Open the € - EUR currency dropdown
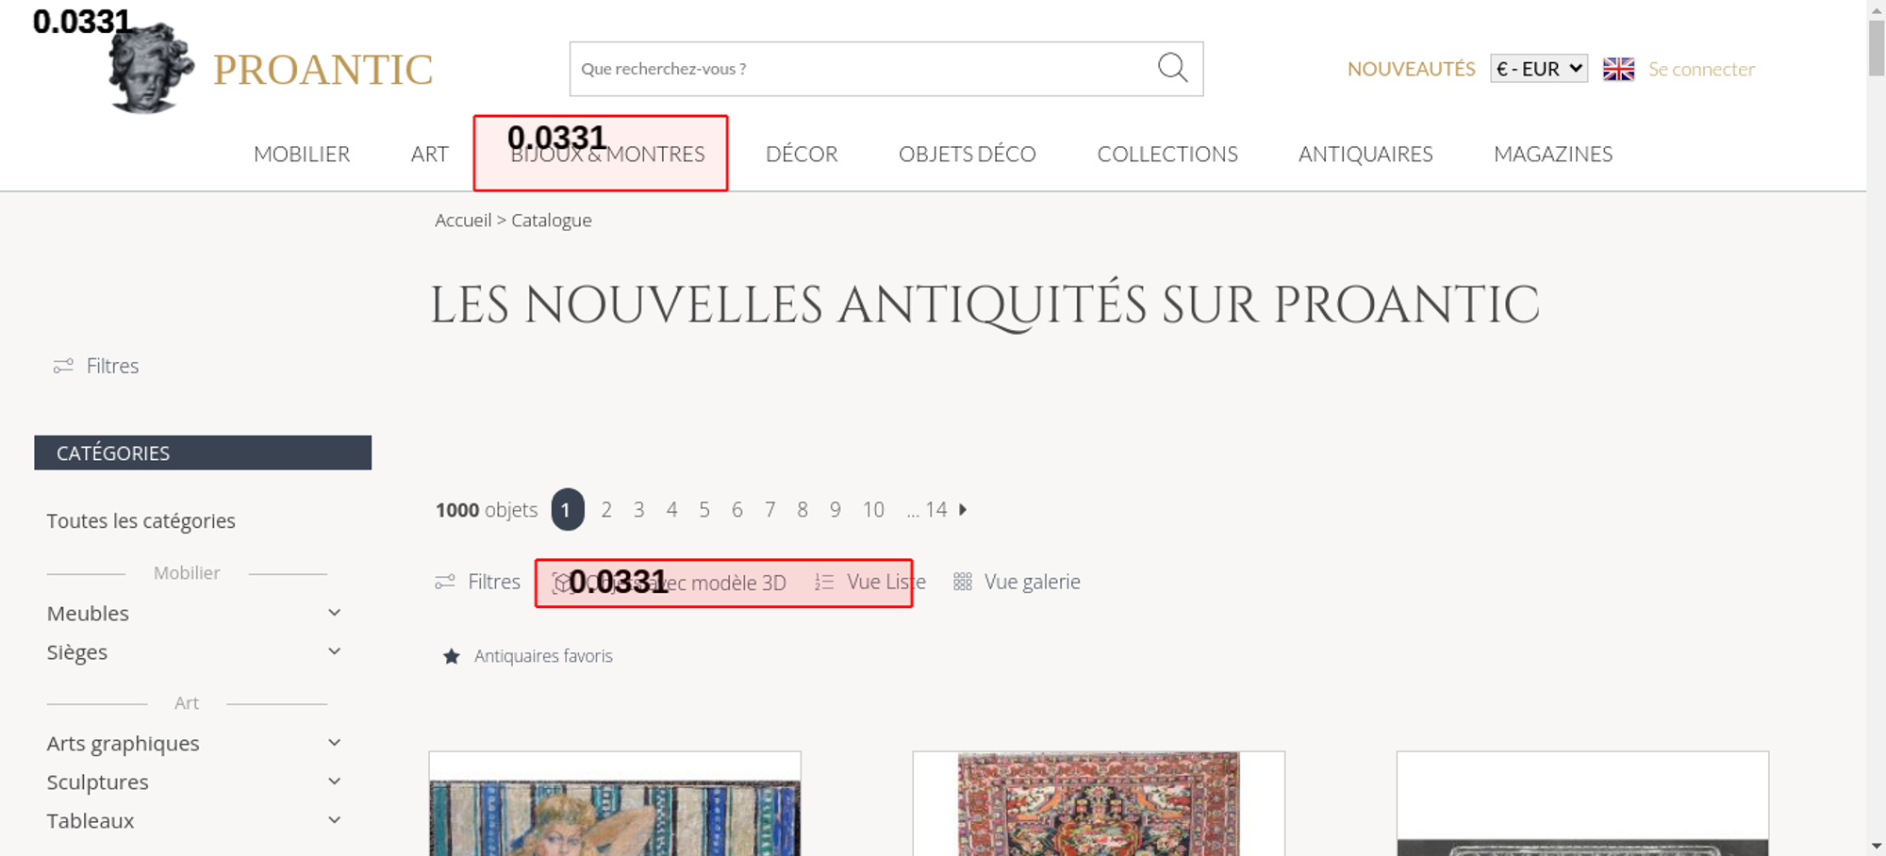Screen dimensions: 1886x856 [1539, 69]
